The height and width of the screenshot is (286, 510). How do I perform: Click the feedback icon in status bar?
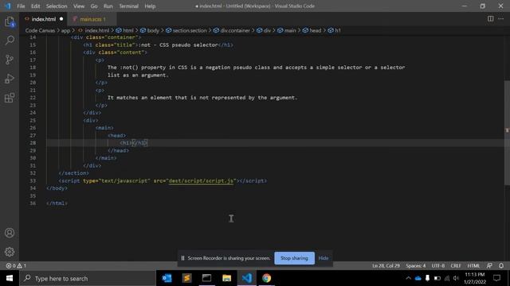pos(489,265)
